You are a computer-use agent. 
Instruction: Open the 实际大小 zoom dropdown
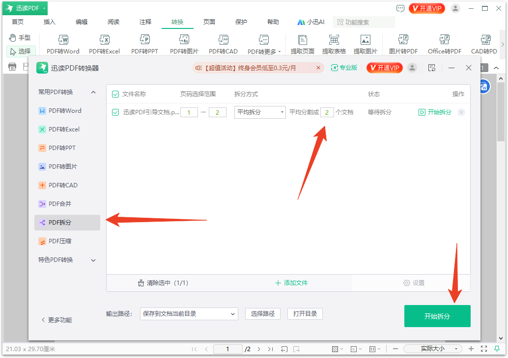click(432, 349)
